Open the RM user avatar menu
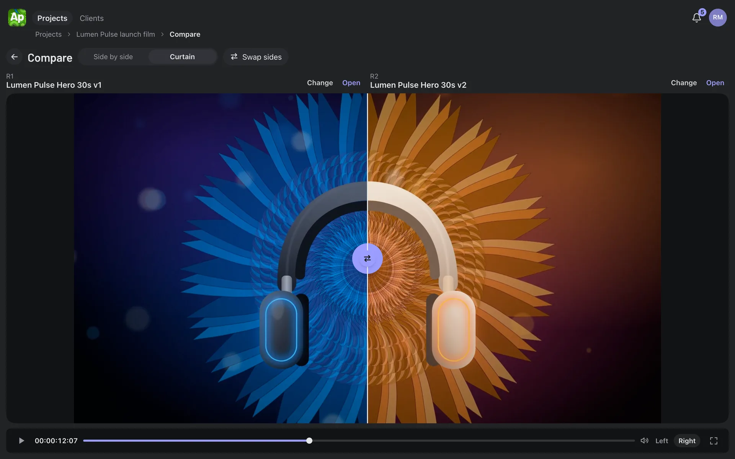This screenshot has height=459, width=735. point(718,18)
